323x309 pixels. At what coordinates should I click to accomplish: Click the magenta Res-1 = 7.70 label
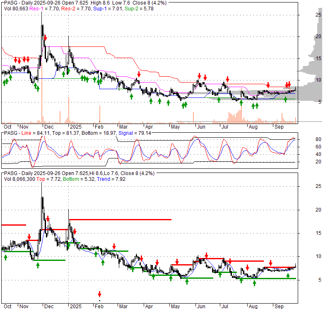click(45, 9)
